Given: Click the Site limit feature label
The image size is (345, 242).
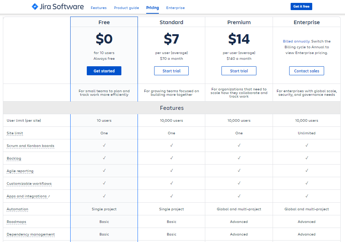Looking at the screenshot, I should [x=15, y=133].
